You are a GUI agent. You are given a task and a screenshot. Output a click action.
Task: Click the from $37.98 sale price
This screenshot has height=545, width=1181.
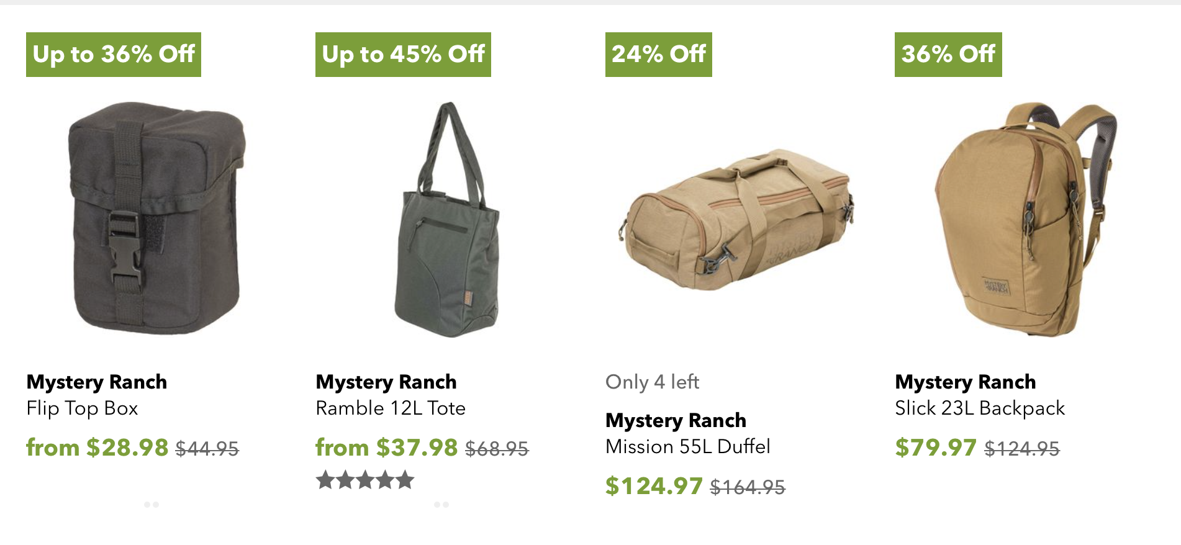[x=386, y=448]
